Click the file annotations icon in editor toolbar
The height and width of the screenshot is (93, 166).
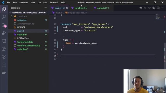[x=154, y=8]
